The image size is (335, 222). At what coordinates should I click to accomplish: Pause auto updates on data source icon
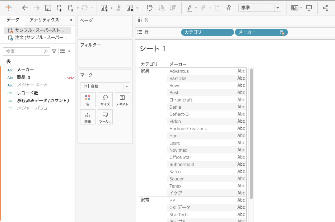(70, 8)
